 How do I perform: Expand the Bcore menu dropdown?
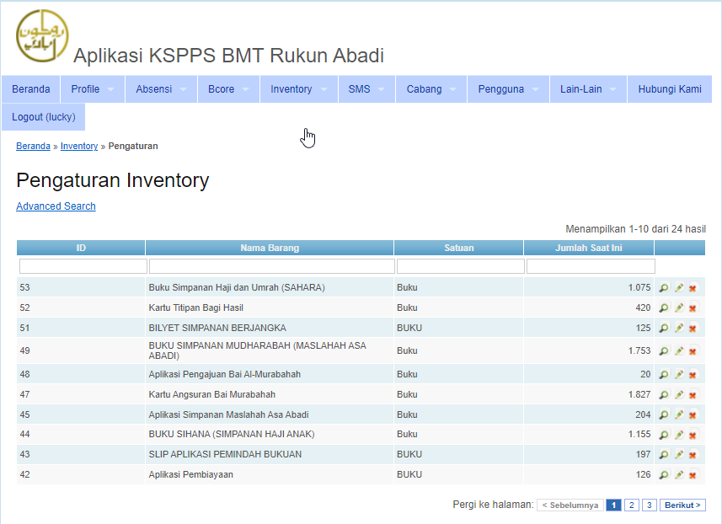point(228,88)
